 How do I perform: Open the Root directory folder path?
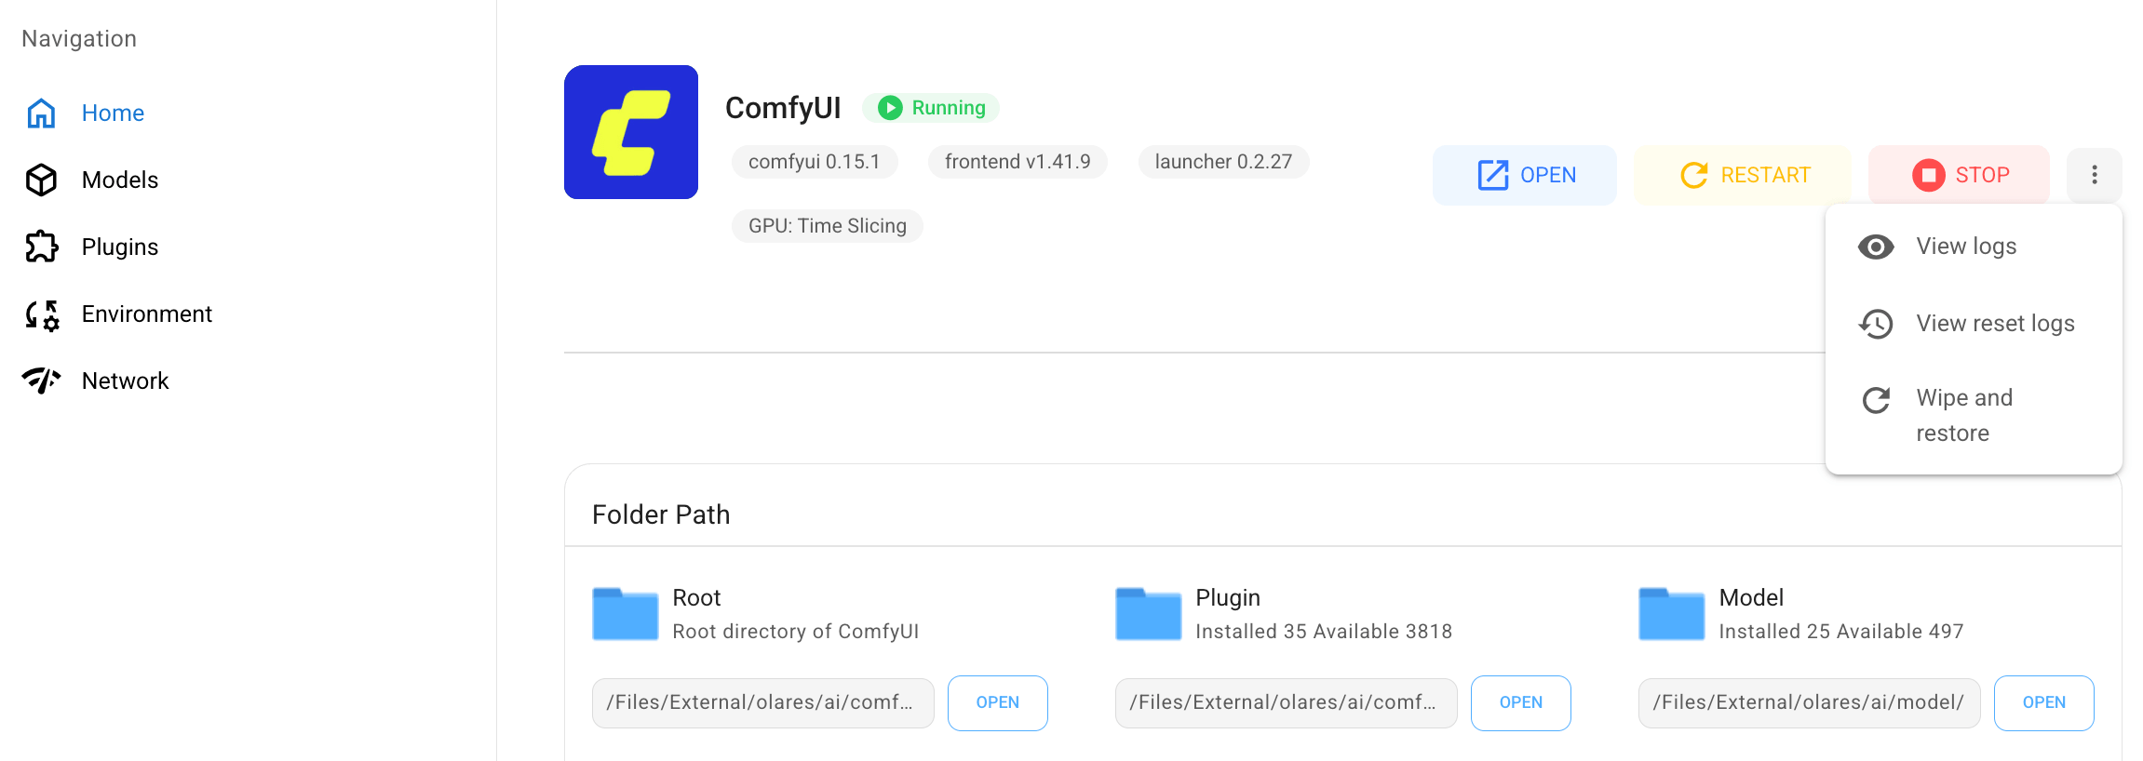point(997,702)
